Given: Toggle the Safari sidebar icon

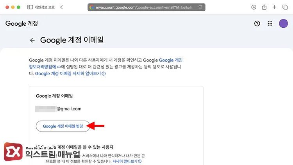Looking at the screenshot, I should pos(30,7).
